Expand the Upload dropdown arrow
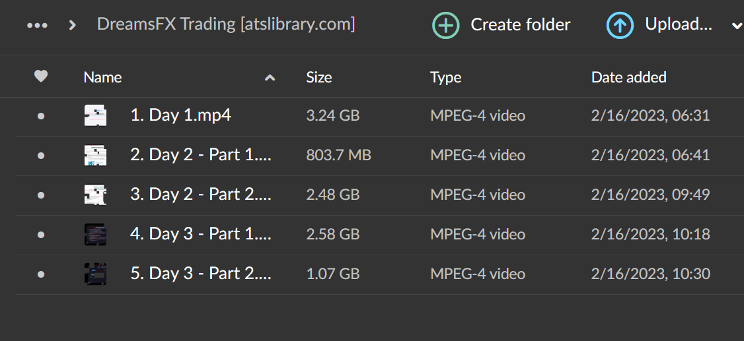Viewport: 744px width, 341px height. [x=736, y=26]
